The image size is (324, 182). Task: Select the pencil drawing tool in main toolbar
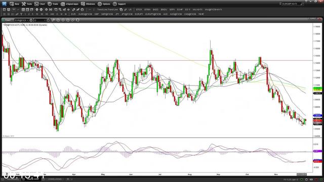(73, 10)
